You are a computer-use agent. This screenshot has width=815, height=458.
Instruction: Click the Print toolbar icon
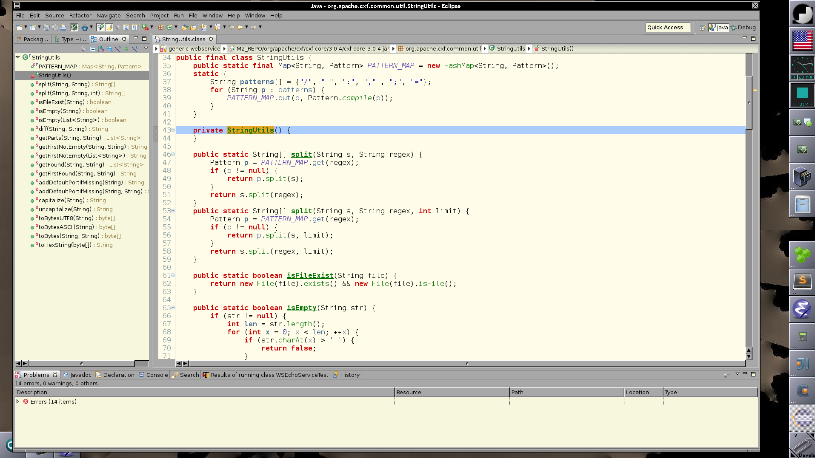[x=63, y=27]
